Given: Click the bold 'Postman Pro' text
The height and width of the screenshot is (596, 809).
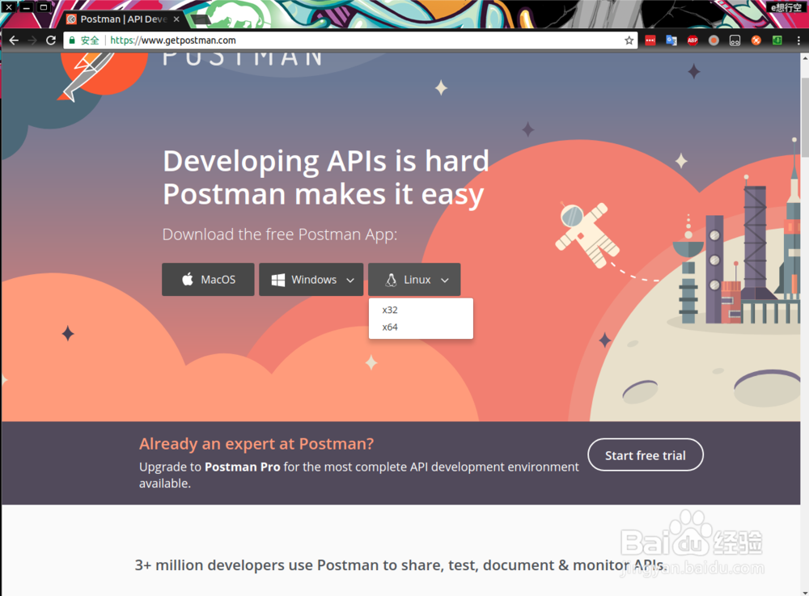Looking at the screenshot, I should point(243,467).
